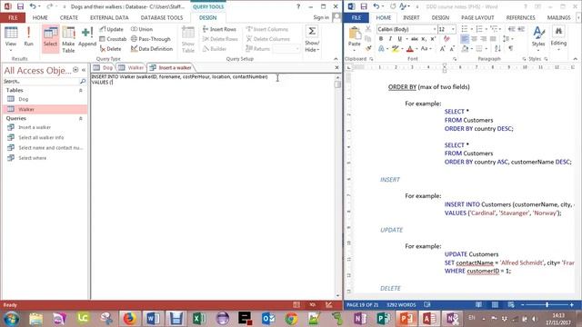The height and width of the screenshot is (327, 582).
Task: Click the Paste button in Word
Action: 355,37
